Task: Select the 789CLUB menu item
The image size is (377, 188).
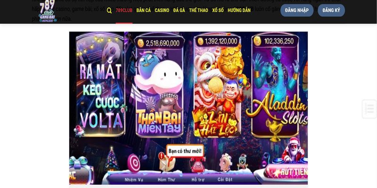Action: 124,10
